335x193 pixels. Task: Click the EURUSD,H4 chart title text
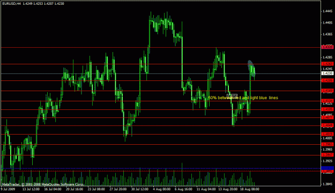12,4
